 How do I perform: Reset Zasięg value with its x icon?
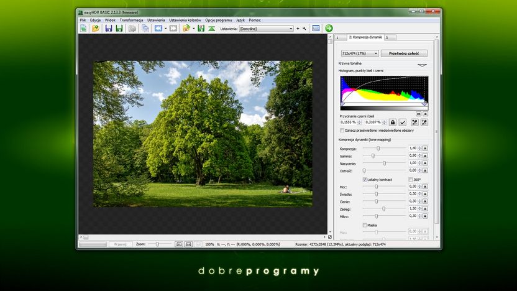click(x=425, y=209)
